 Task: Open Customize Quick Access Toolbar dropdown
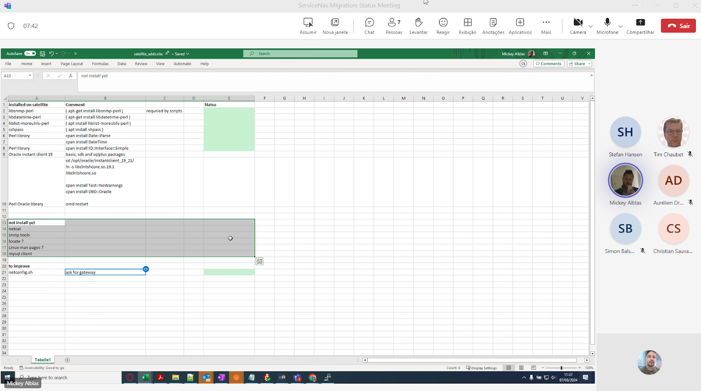tap(75, 53)
